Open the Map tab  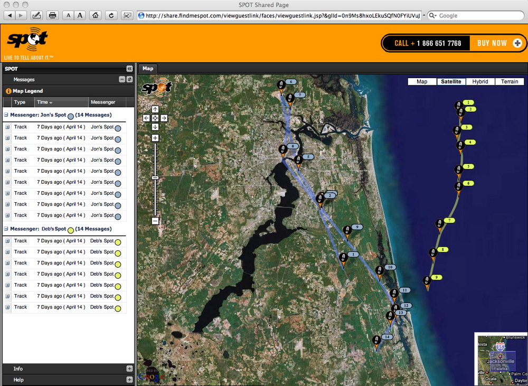point(148,68)
